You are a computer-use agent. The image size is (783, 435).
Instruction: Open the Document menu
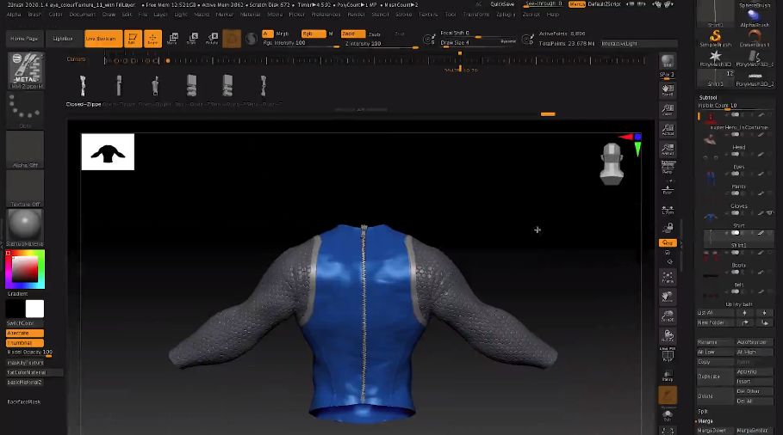pos(82,15)
